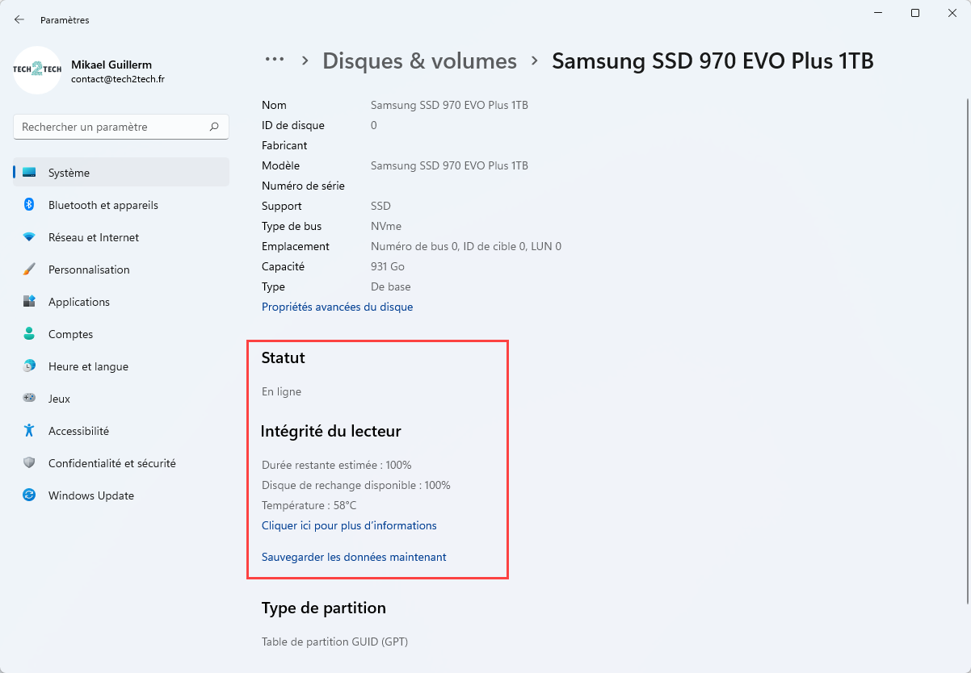Image resolution: width=971 pixels, height=673 pixels.
Task: Click the search magnifier icon
Action: point(214,127)
